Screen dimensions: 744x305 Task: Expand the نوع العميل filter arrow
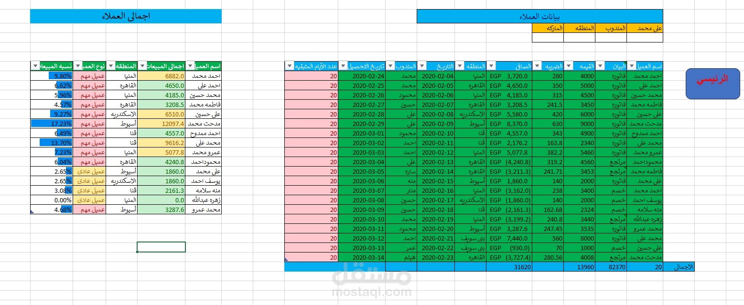pos(78,66)
